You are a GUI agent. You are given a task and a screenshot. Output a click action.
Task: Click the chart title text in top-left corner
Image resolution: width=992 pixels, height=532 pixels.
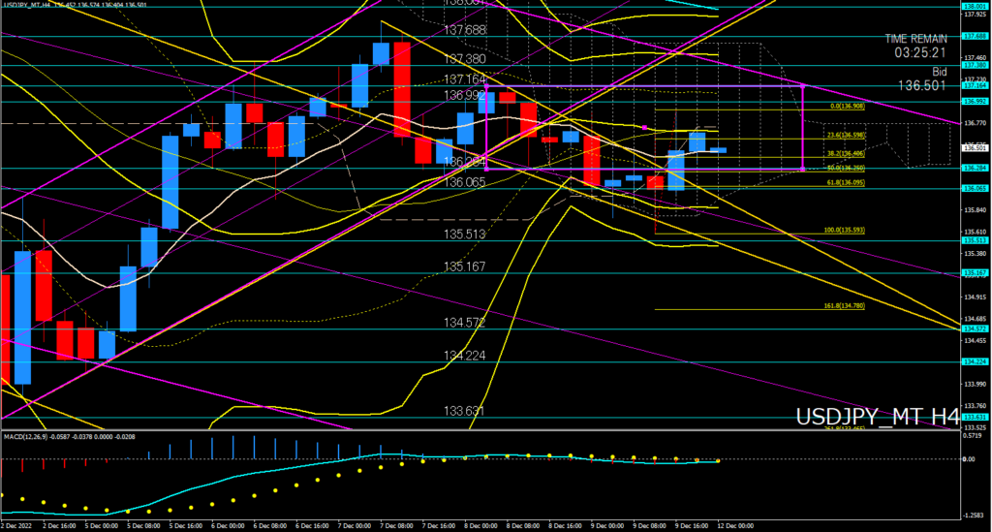(x=76, y=5)
